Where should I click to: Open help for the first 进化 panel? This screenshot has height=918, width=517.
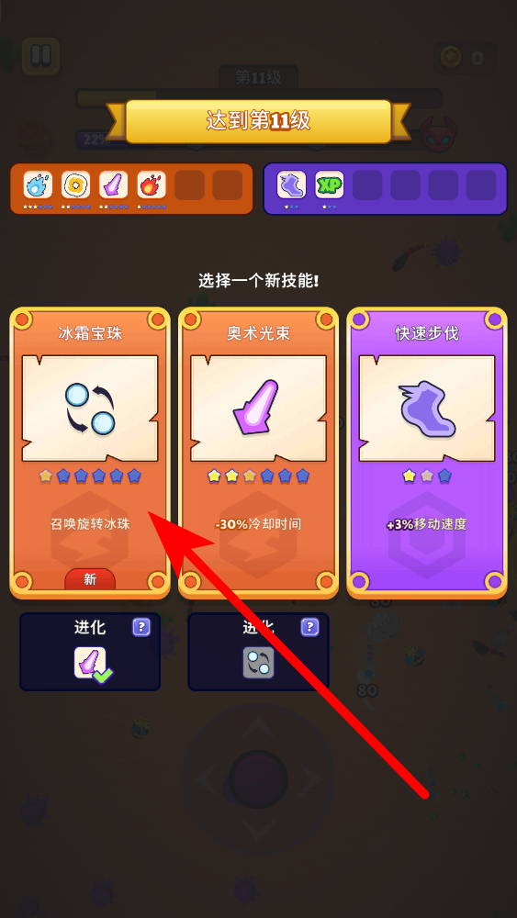pyautogui.click(x=141, y=628)
